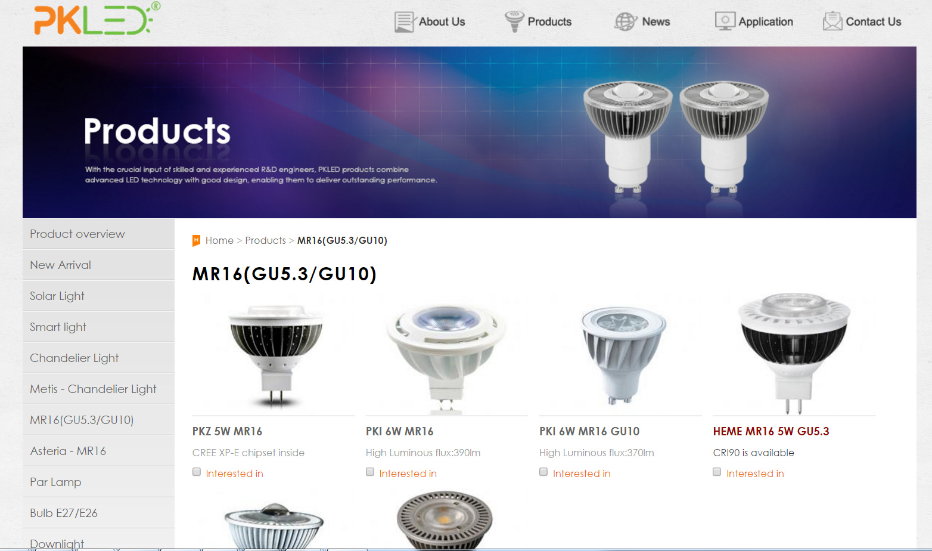Check Interested in for PKI 6W MR16
932x551 pixels.
pyautogui.click(x=370, y=472)
